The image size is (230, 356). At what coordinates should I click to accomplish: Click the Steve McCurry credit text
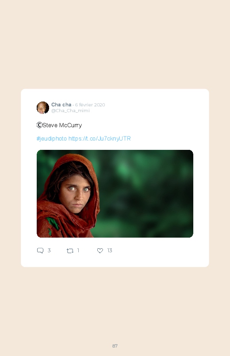62,125
